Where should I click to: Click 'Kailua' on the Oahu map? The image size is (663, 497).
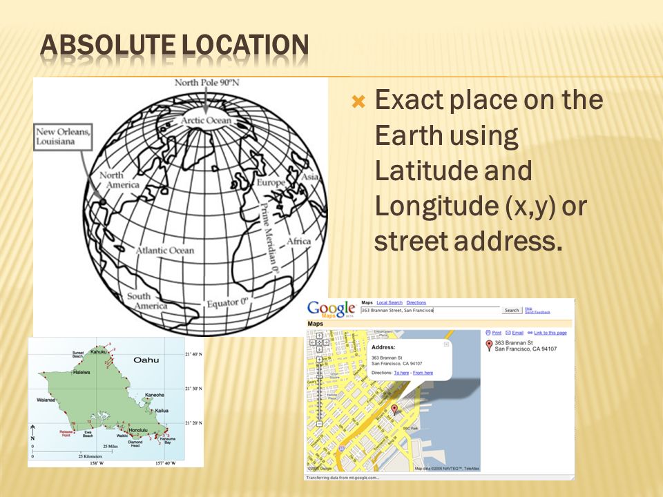pyautogui.click(x=162, y=410)
